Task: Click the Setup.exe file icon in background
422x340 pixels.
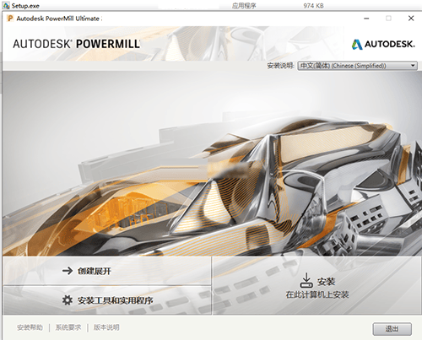Action: (6, 6)
